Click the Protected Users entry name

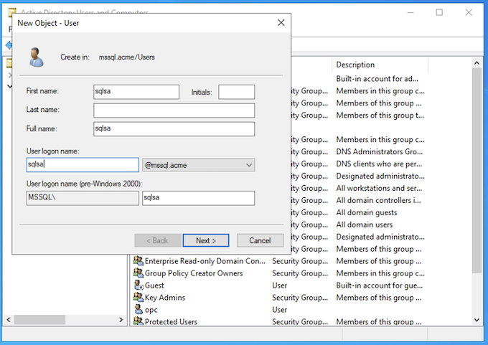point(171,321)
